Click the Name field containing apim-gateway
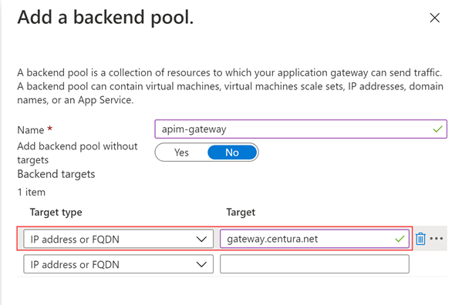 [301, 129]
